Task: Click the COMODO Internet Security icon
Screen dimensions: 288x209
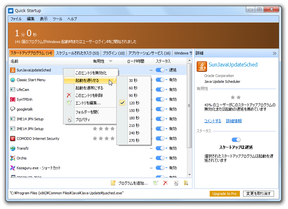Action: (13, 139)
